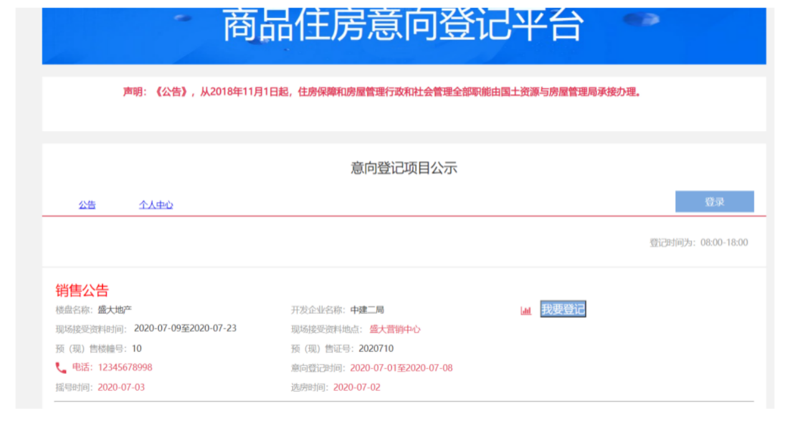Click the 意向登记时间 date range
The width and height of the screenshot is (790, 429).
401,368
